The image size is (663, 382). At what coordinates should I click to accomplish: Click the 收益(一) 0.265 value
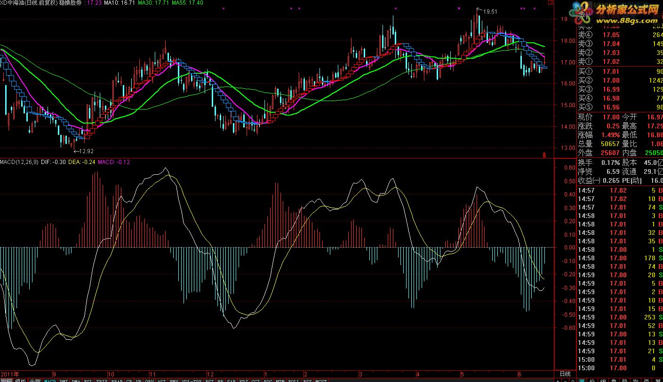click(x=611, y=180)
